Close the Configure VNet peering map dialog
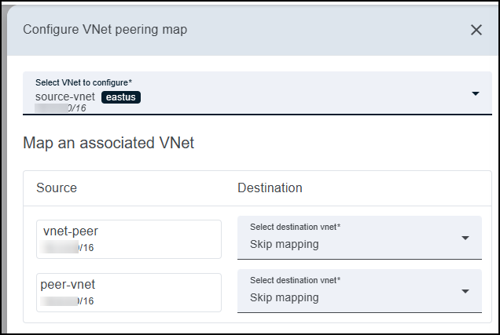The image size is (500, 335). click(x=476, y=30)
